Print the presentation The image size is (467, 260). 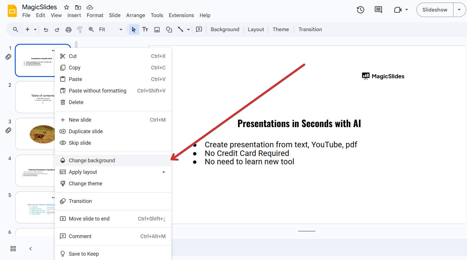click(68, 29)
